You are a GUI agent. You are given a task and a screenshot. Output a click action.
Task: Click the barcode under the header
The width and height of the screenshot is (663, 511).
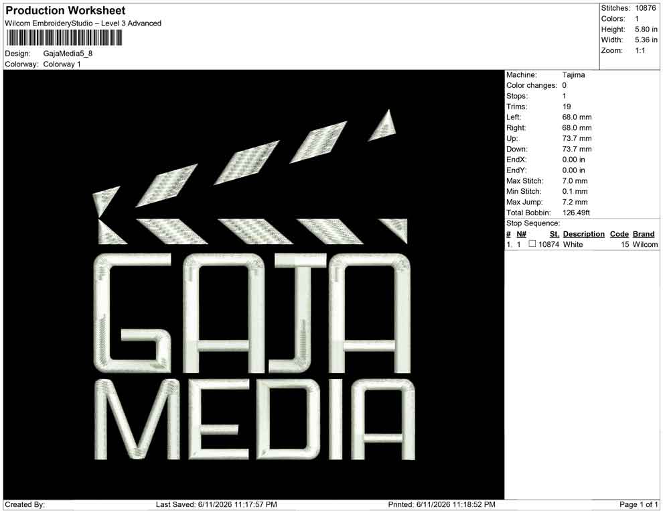tap(64, 38)
